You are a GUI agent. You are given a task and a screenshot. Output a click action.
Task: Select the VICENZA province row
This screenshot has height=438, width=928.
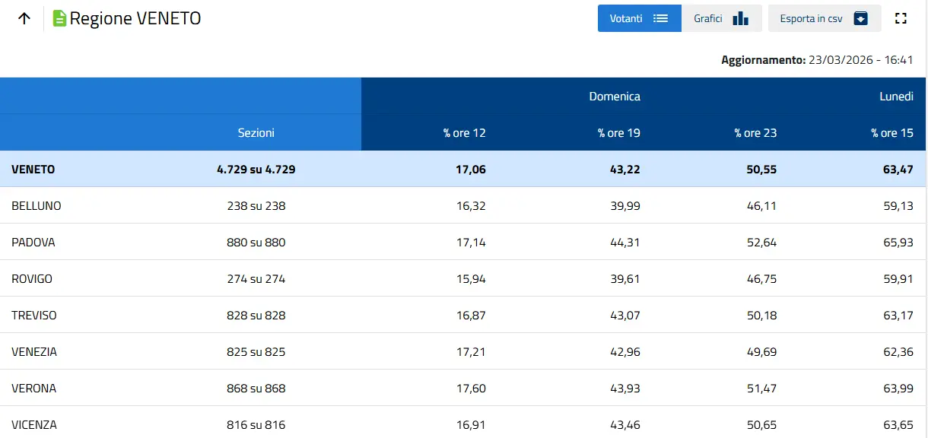point(34,425)
